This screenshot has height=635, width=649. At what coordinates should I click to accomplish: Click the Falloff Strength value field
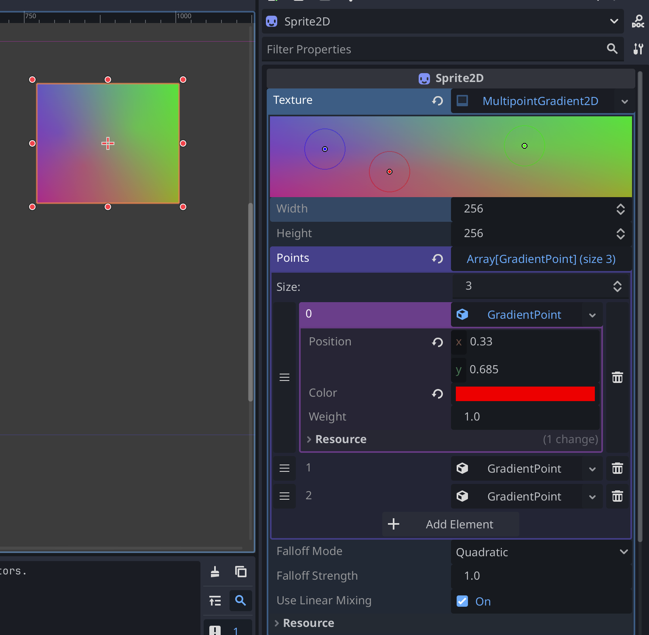coord(541,576)
